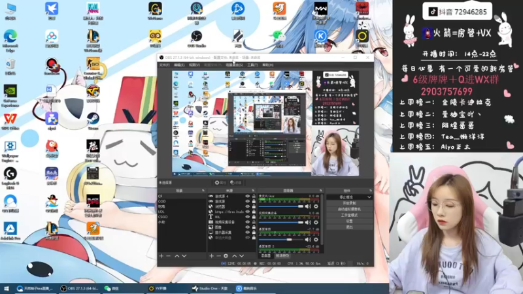Screen dimensions: 523x294
Task: Select the Logitech G HUB desktop icon
Action: point(10,178)
